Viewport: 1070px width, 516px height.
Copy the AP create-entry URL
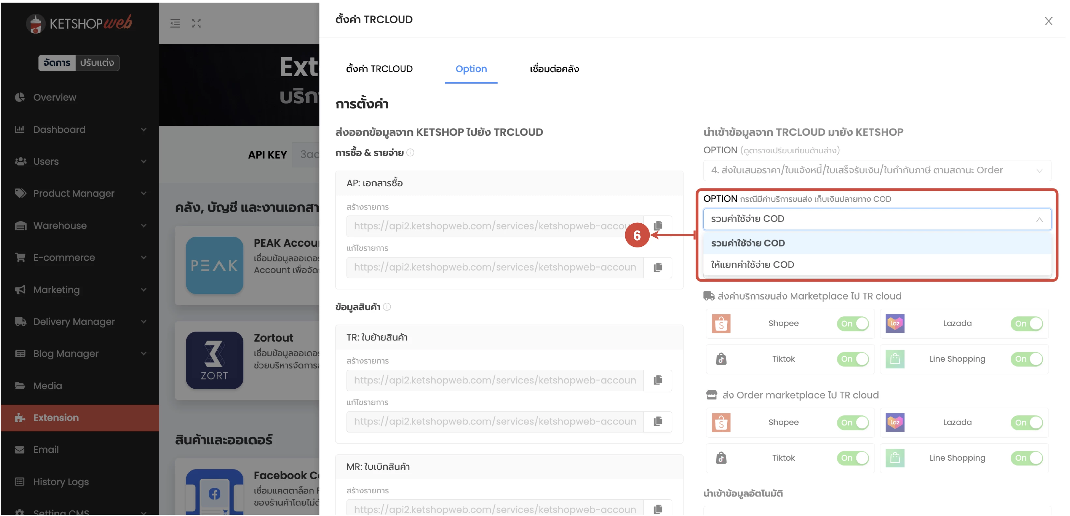(x=658, y=226)
